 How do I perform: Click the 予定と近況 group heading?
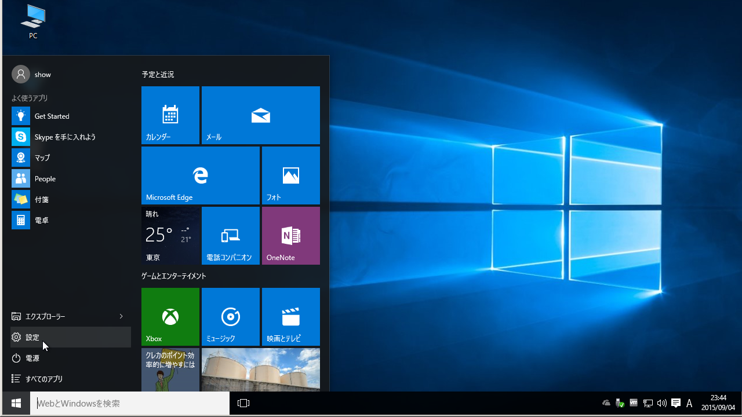coord(158,75)
